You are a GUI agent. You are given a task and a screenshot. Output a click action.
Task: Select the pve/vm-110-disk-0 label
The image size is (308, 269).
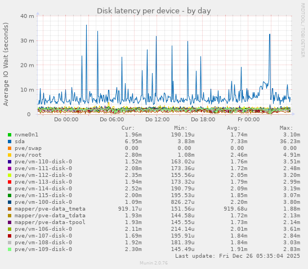(x=43, y=162)
